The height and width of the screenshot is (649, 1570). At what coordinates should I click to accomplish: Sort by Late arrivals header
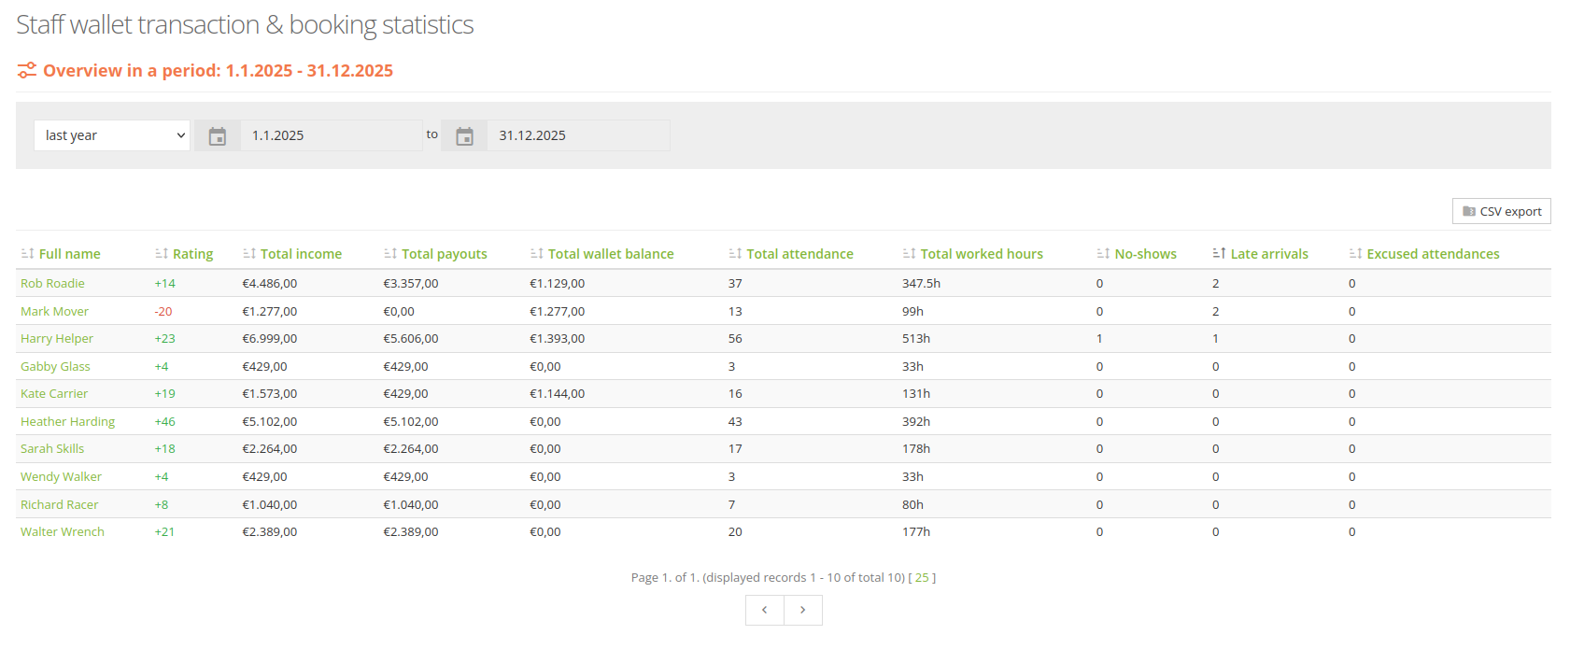pyautogui.click(x=1269, y=254)
